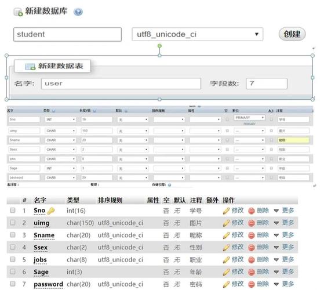Click the 学号 comment cell
The image size is (335, 290).
coord(196,211)
